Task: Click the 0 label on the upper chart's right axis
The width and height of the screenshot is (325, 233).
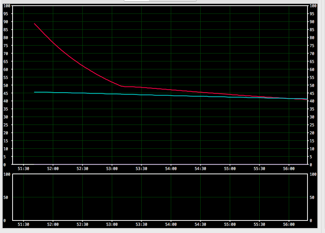Action: 311,165
